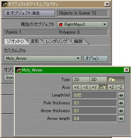
Task: Set the axis to -Y
Action: 103,87
